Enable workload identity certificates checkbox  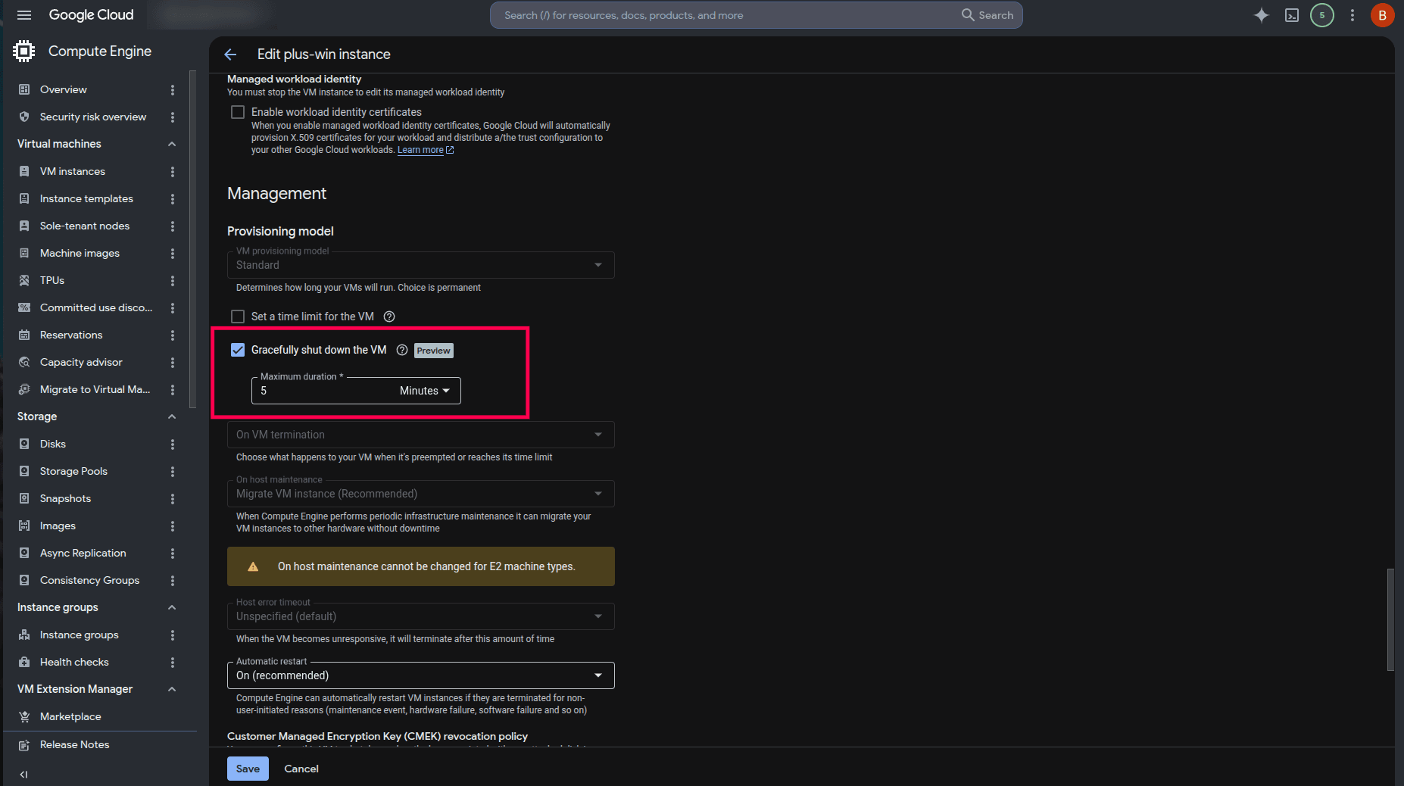point(238,112)
